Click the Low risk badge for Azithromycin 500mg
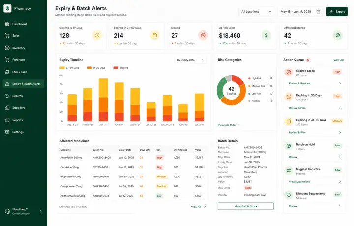This screenshot has width=354, height=226. (159, 196)
